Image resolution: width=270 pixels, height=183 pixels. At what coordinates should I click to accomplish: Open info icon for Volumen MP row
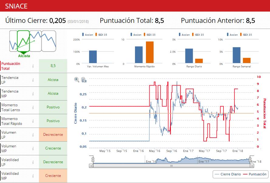click(33, 149)
